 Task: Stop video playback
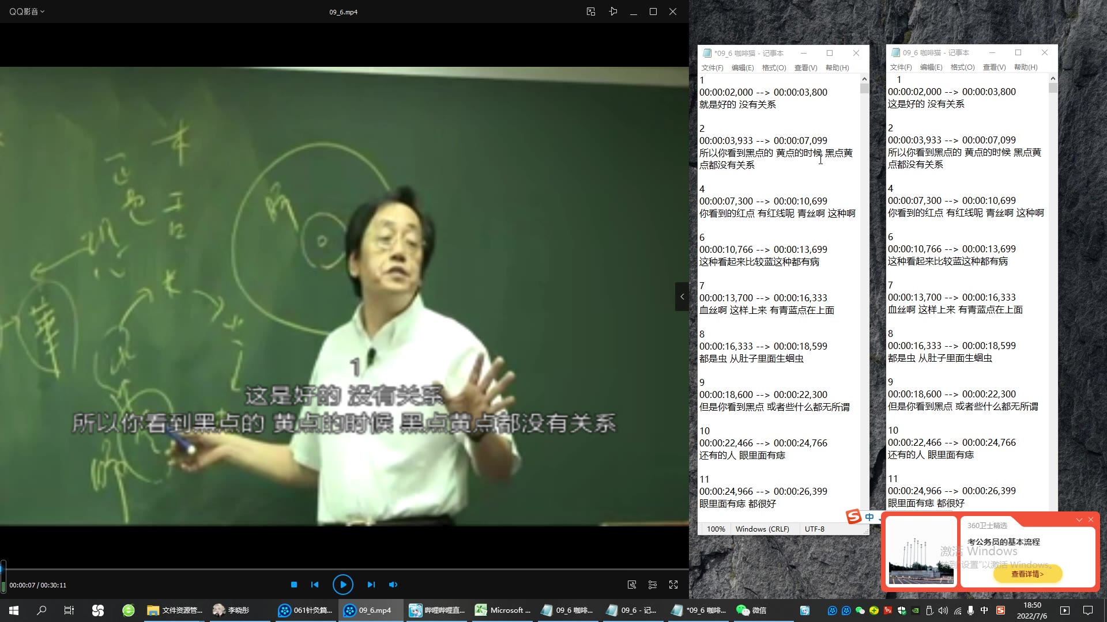coord(294,585)
